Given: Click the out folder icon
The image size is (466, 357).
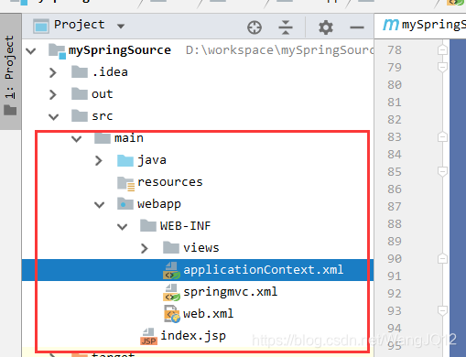Looking at the screenshot, I should pyautogui.click(x=80, y=93).
